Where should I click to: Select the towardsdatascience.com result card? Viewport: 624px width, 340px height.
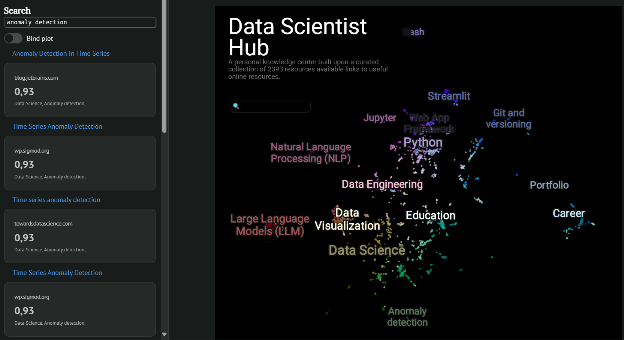click(80, 236)
